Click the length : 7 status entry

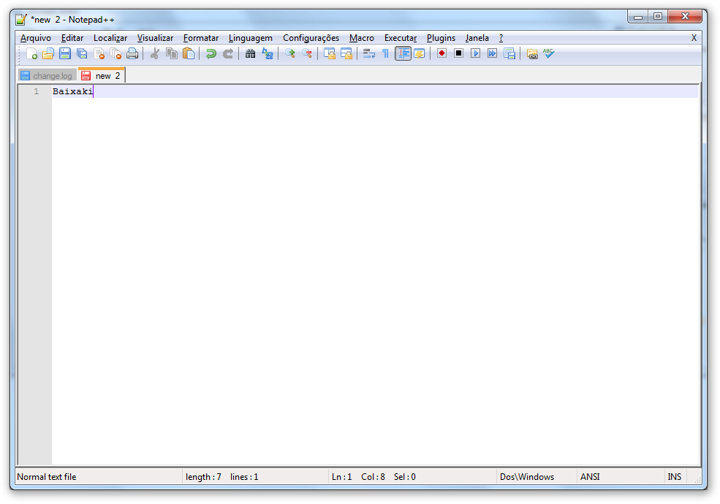(203, 477)
